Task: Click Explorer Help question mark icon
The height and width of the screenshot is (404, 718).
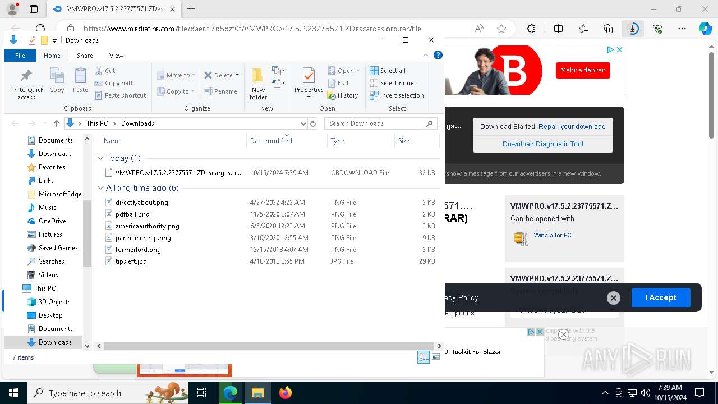Action: click(x=438, y=55)
